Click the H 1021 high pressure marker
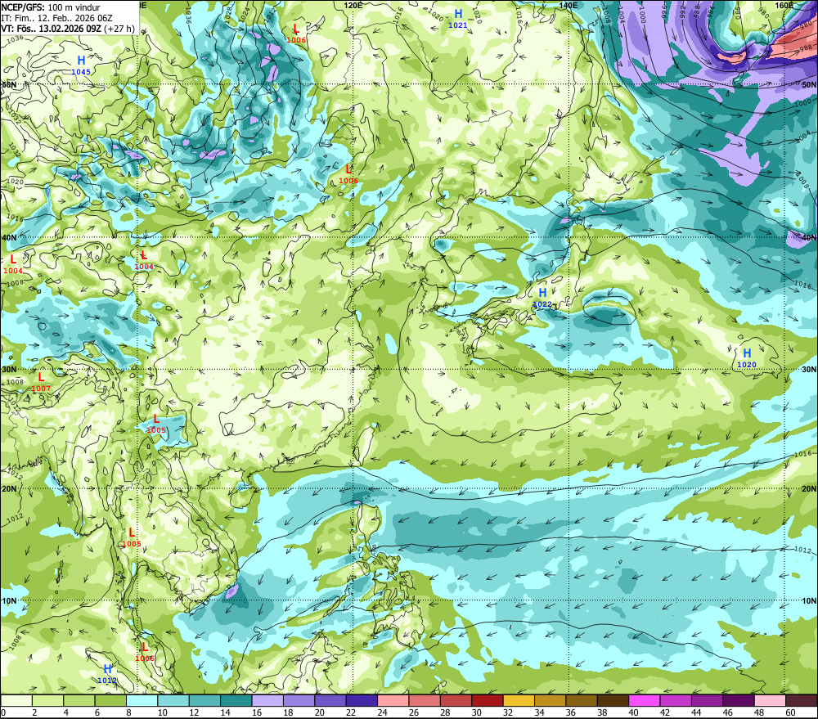Image resolution: width=818 pixels, height=719 pixels. (x=458, y=18)
